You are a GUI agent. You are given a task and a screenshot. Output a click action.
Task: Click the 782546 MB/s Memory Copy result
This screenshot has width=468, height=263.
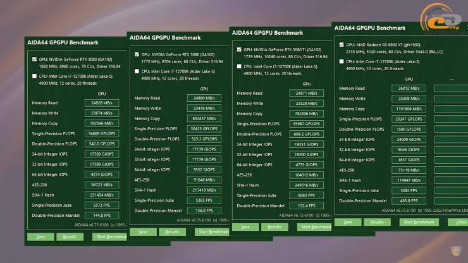click(x=102, y=123)
